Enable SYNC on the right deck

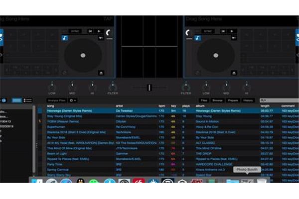click(x=208, y=31)
